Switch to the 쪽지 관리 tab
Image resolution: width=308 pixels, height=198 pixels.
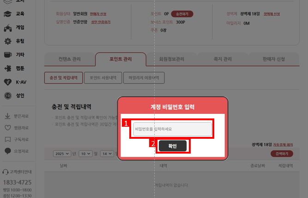coord(221,59)
